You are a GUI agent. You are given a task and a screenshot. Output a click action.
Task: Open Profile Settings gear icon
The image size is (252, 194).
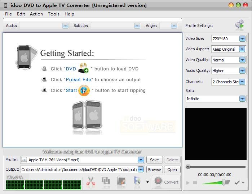[x=239, y=25]
